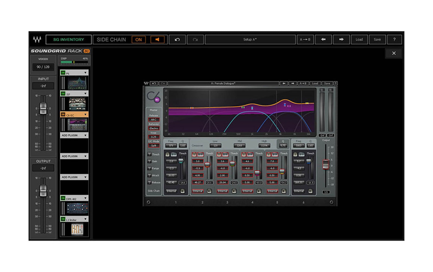
Task: Open help with top bar question mark
Action: [x=394, y=40]
